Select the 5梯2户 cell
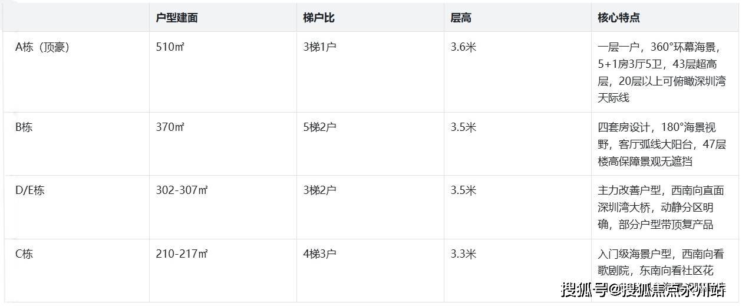 coord(320,127)
